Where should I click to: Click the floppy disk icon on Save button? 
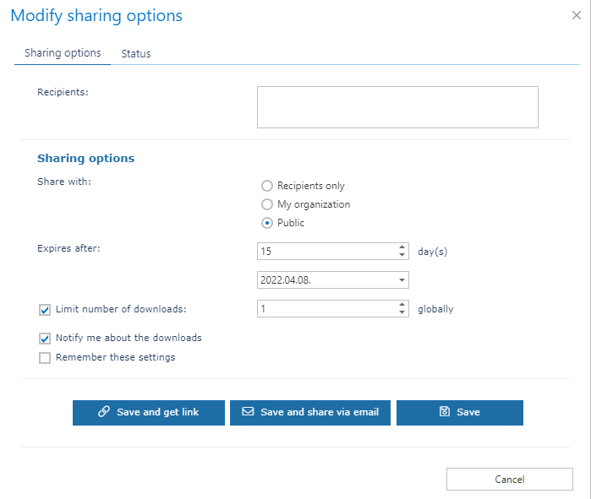(x=445, y=412)
